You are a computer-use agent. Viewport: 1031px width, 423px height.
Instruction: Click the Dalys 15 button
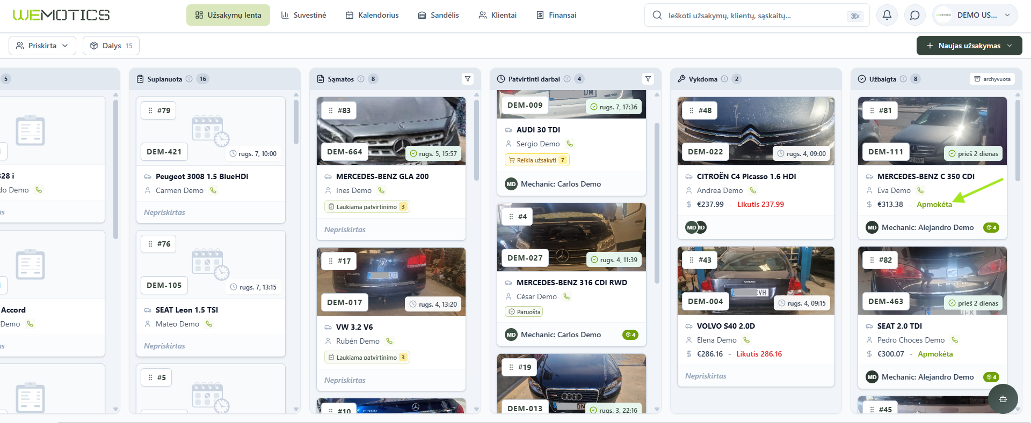pyautogui.click(x=111, y=46)
